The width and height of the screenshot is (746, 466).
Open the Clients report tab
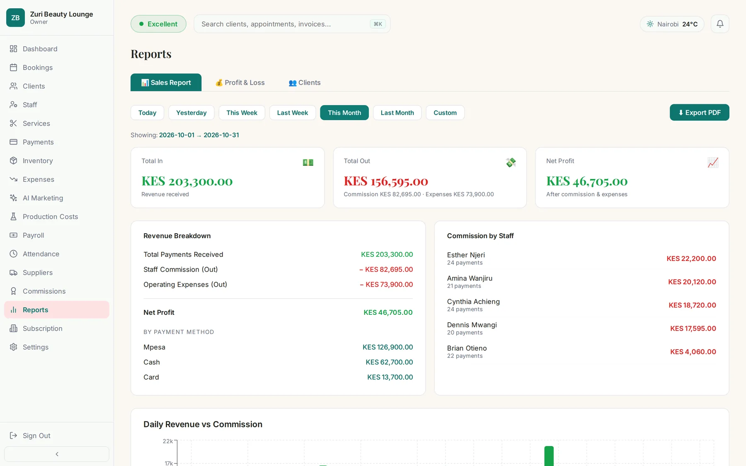pos(305,82)
